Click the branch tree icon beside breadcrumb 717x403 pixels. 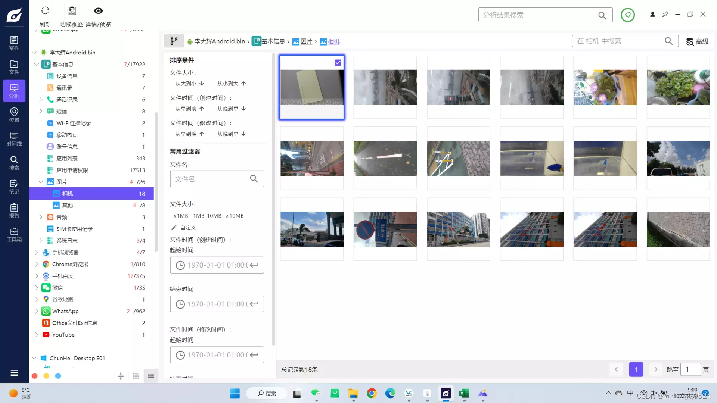[174, 41]
